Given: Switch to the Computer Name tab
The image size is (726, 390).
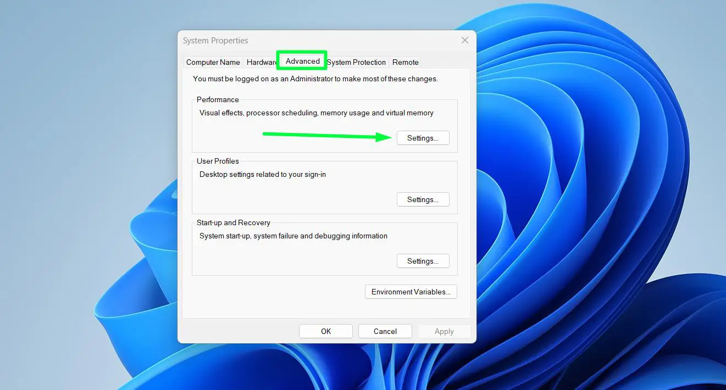Looking at the screenshot, I should pos(213,62).
